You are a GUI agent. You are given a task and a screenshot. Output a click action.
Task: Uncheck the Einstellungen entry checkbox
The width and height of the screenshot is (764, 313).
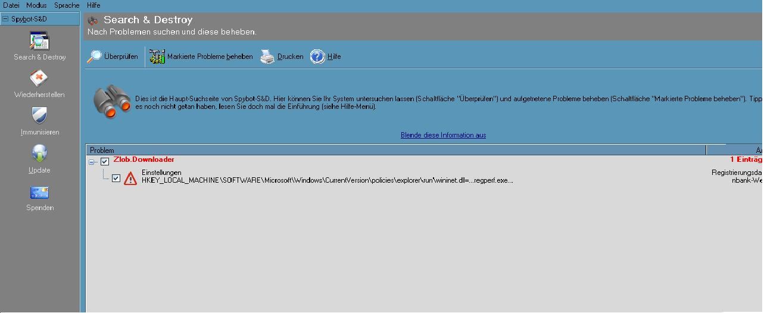coord(116,178)
